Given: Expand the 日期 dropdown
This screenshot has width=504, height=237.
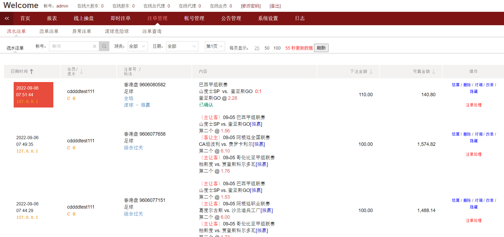Looking at the screenshot, I should [182, 46].
